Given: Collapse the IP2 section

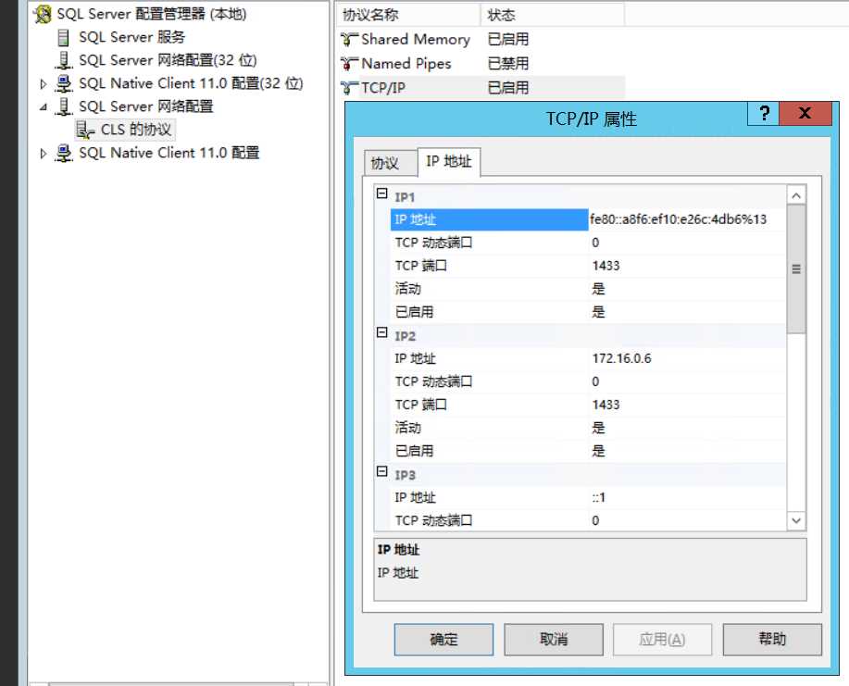Looking at the screenshot, I should pyautogui.click(x=381, y=332).
